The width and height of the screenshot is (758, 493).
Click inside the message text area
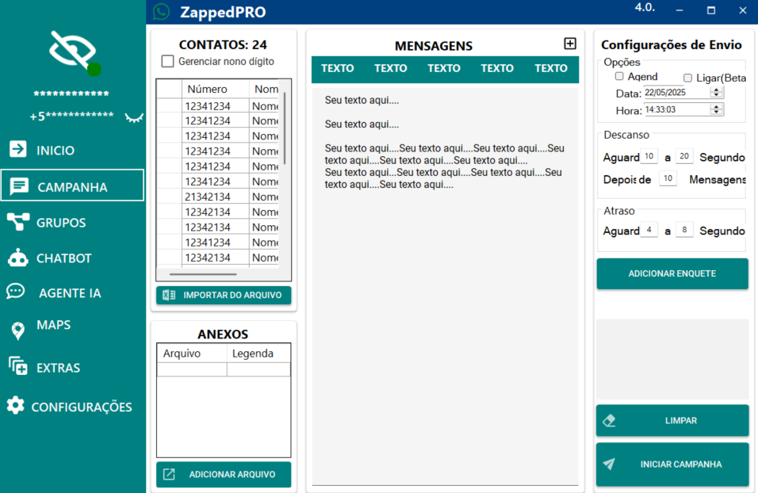point(446,285)
